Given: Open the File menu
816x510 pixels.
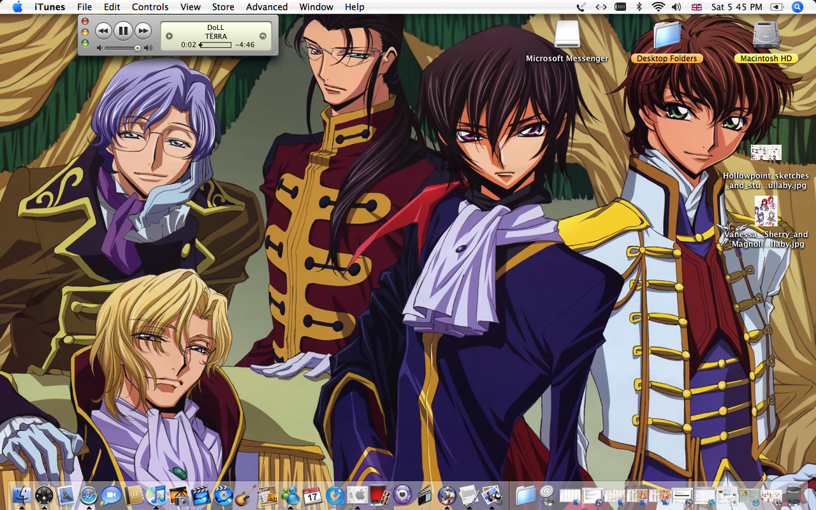Looking at the screenshot, I should (x=84, y=7).
